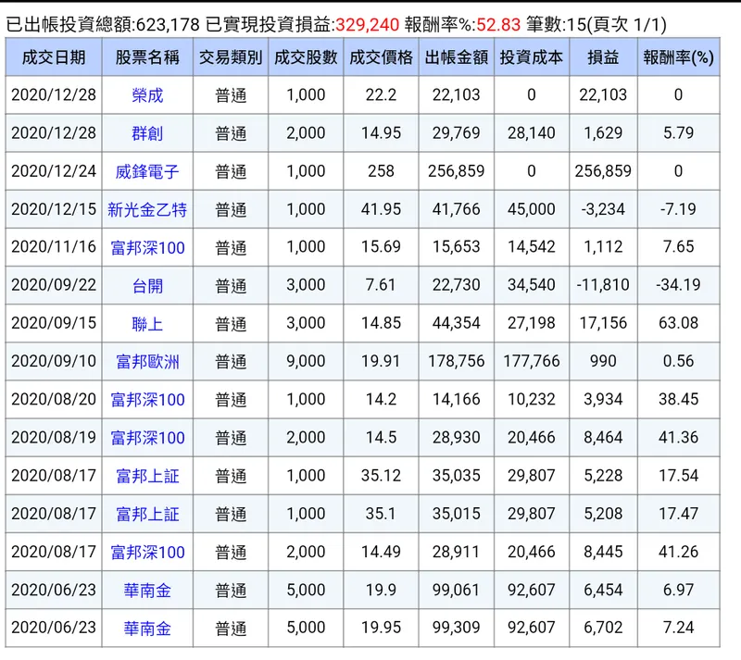Click the 成交股數 column header
Viewport: 741px width, 660px height.
306,57
